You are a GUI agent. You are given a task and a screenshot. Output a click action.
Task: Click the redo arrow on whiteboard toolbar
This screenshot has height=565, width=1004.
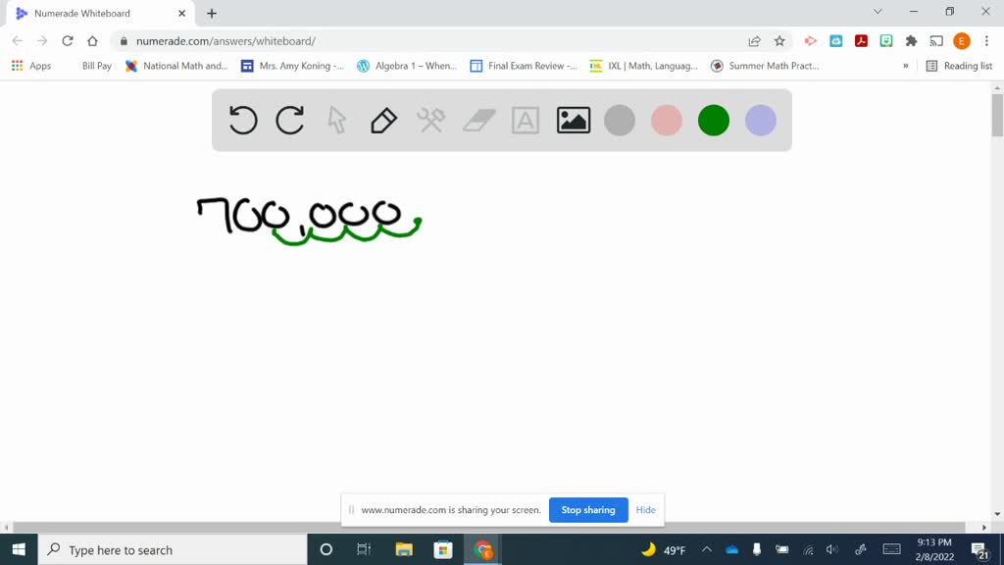290,121
